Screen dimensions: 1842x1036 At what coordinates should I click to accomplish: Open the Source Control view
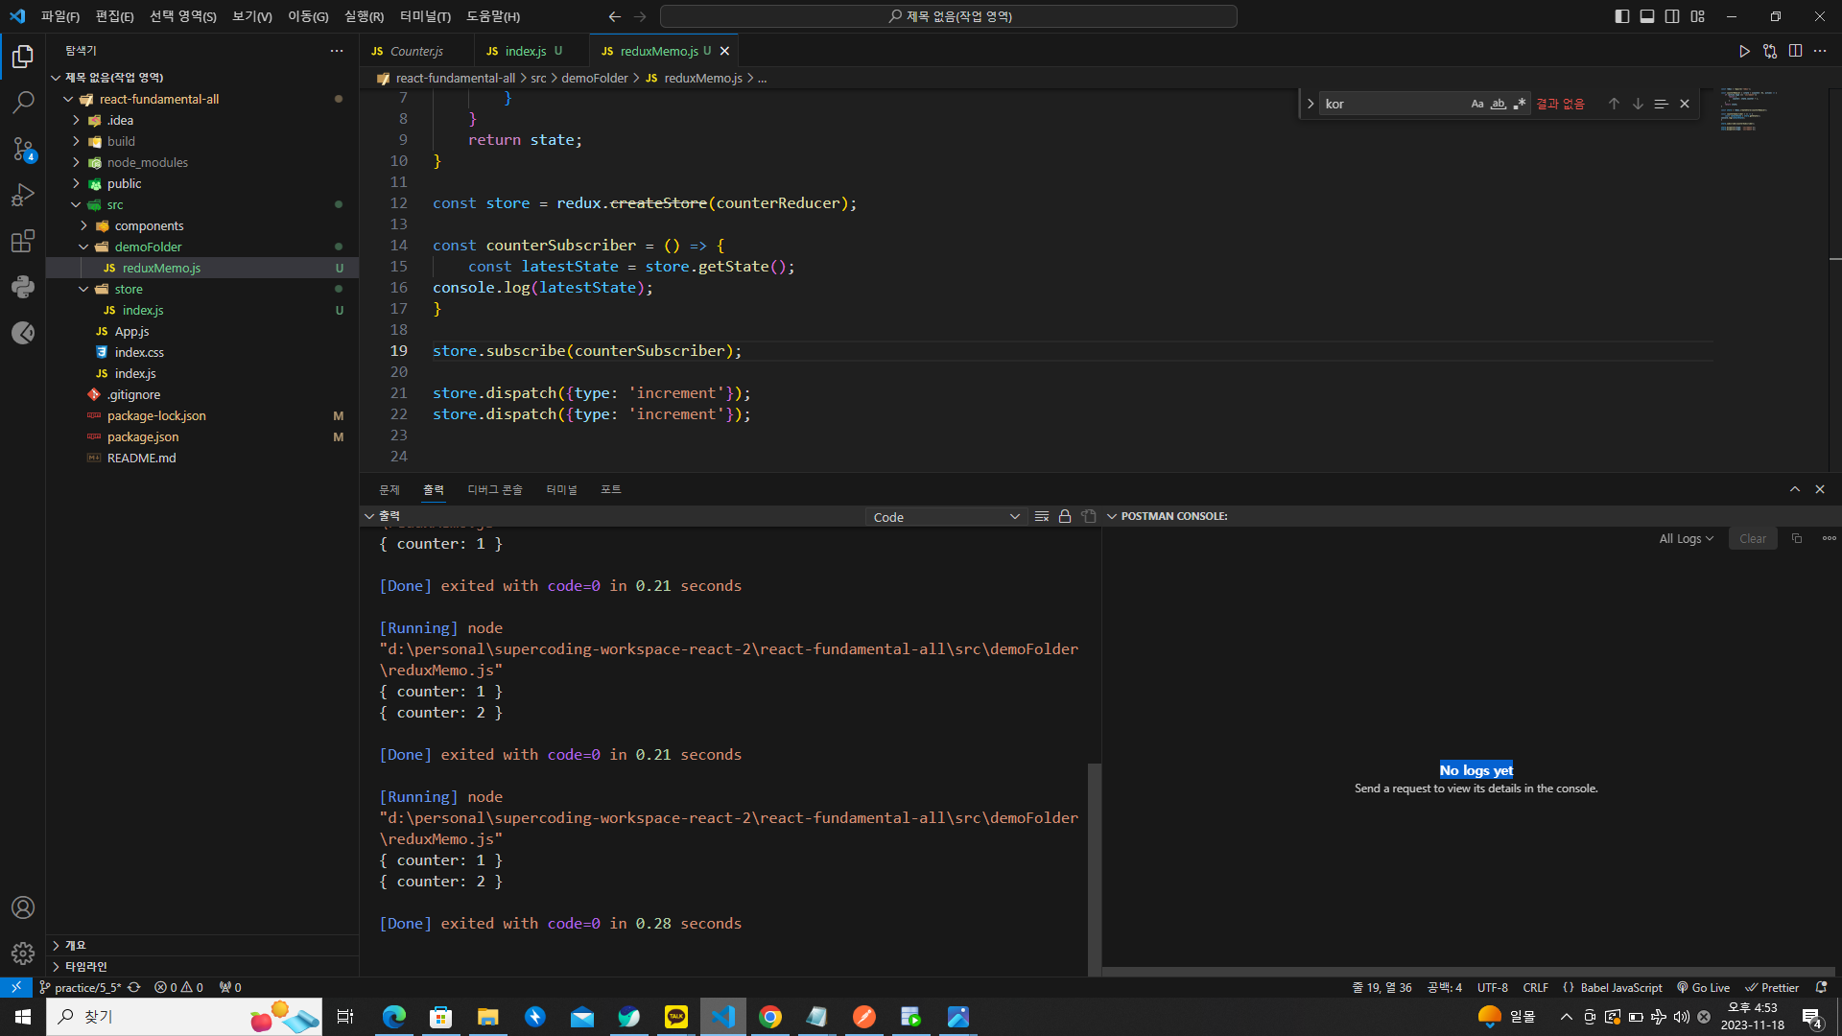pos(23,148)
